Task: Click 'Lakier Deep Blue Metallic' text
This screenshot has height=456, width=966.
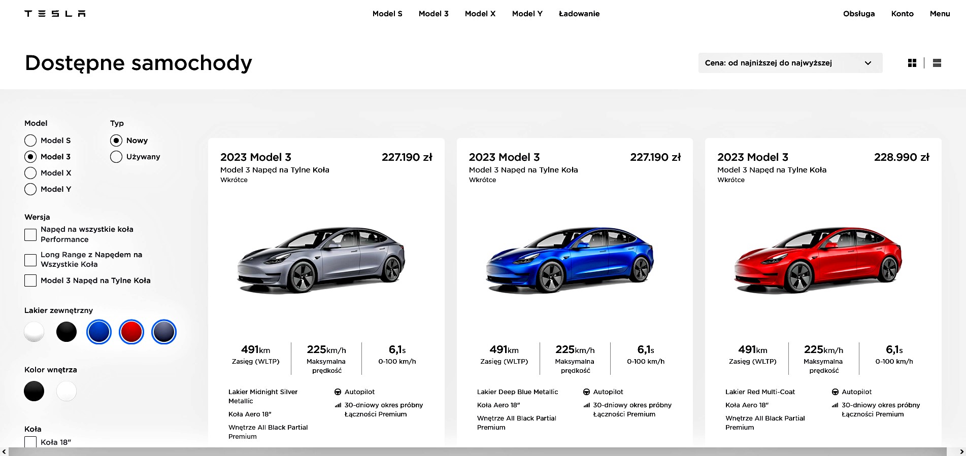Action: click(x=517, y=392)
